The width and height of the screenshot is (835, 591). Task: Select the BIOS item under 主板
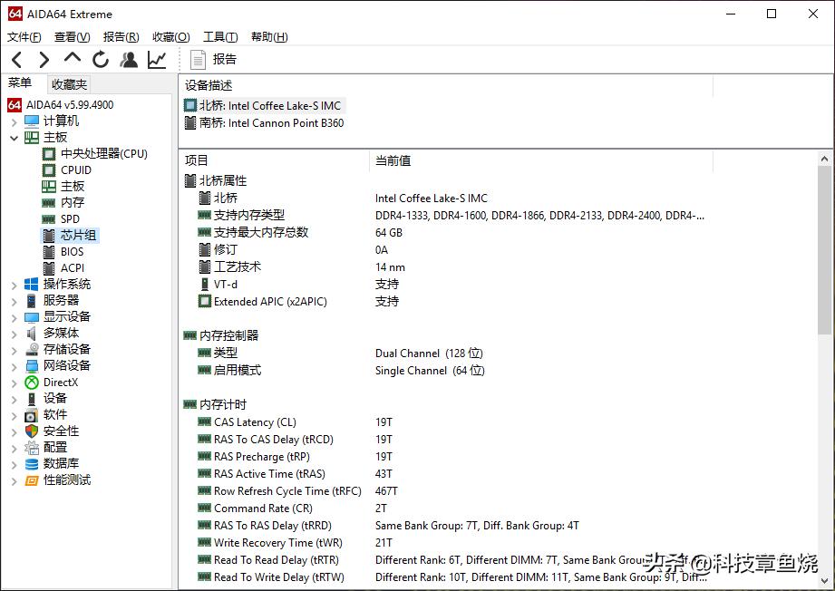click(63, 251)
